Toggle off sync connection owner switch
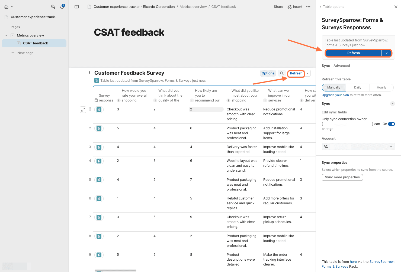Screen dimensions: 401x272 [x=391, y=124]
